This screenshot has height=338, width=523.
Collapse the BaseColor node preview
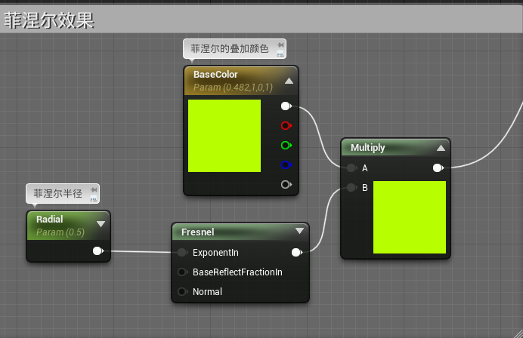pos(289,81)
